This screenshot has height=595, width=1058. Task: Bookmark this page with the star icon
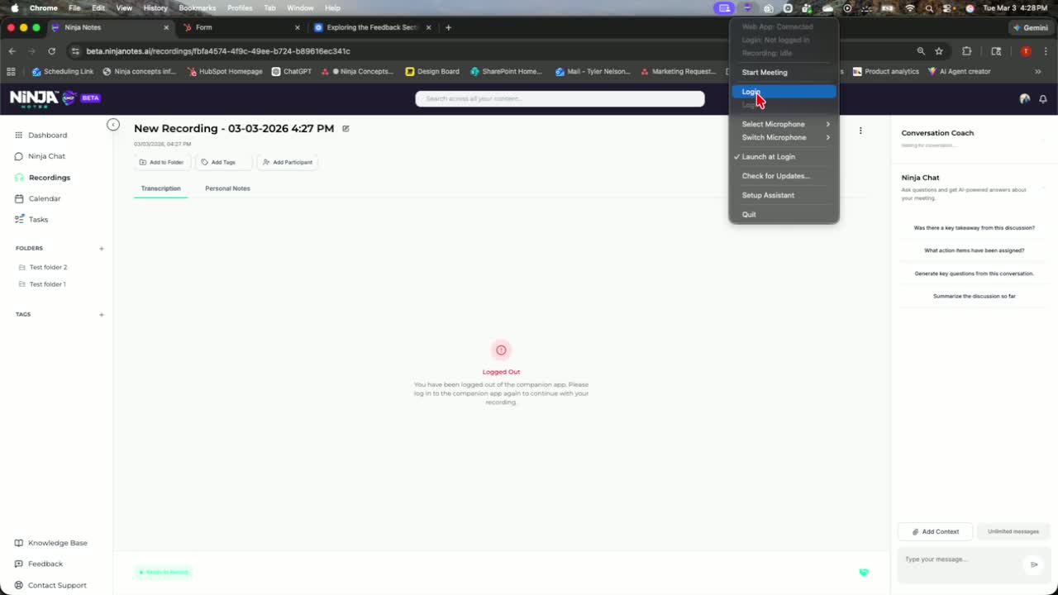(939, 51)
